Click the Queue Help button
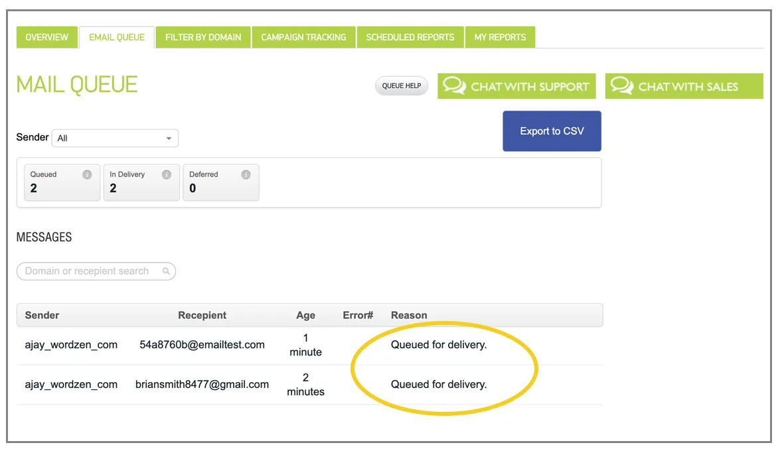This screenshot has width=780, height=451. [402, 86]
